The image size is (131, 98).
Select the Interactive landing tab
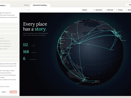click(x=40, y=5)
